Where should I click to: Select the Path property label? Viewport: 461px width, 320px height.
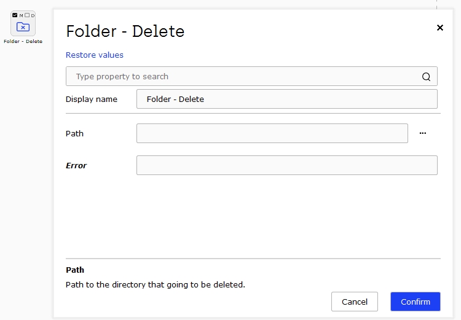point(74,134)
